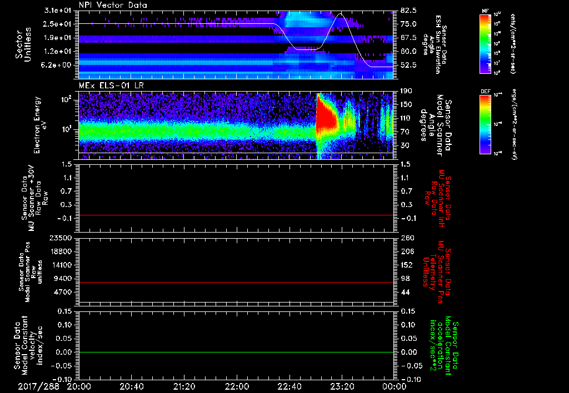569x393 pixels.
Task: Click the 44 telemetry tick value
Action: [x=405, y=292]
